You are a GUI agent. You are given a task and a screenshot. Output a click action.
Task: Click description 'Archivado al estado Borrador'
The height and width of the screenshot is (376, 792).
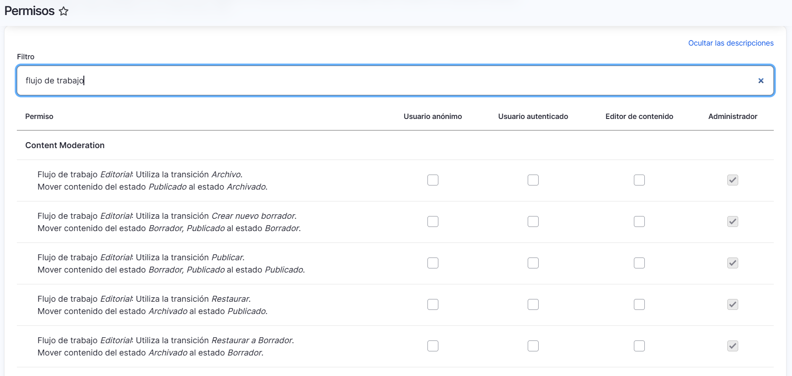pos(206,353)
